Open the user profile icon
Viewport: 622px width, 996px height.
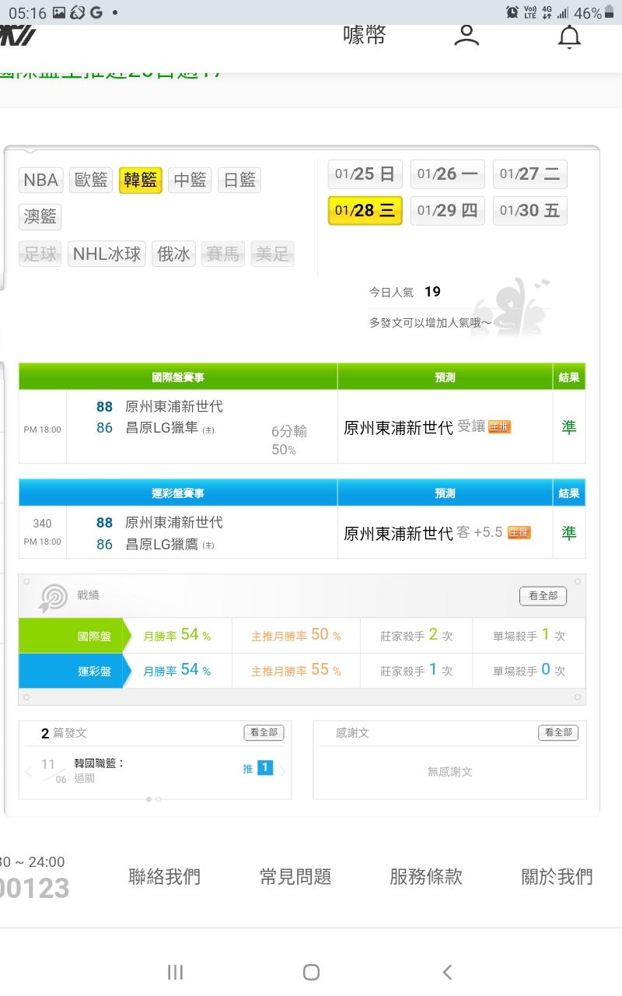466,35
